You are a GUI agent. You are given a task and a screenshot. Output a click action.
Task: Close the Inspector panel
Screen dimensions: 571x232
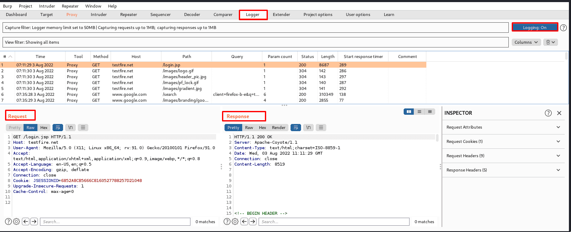click(x=559, y=113)
